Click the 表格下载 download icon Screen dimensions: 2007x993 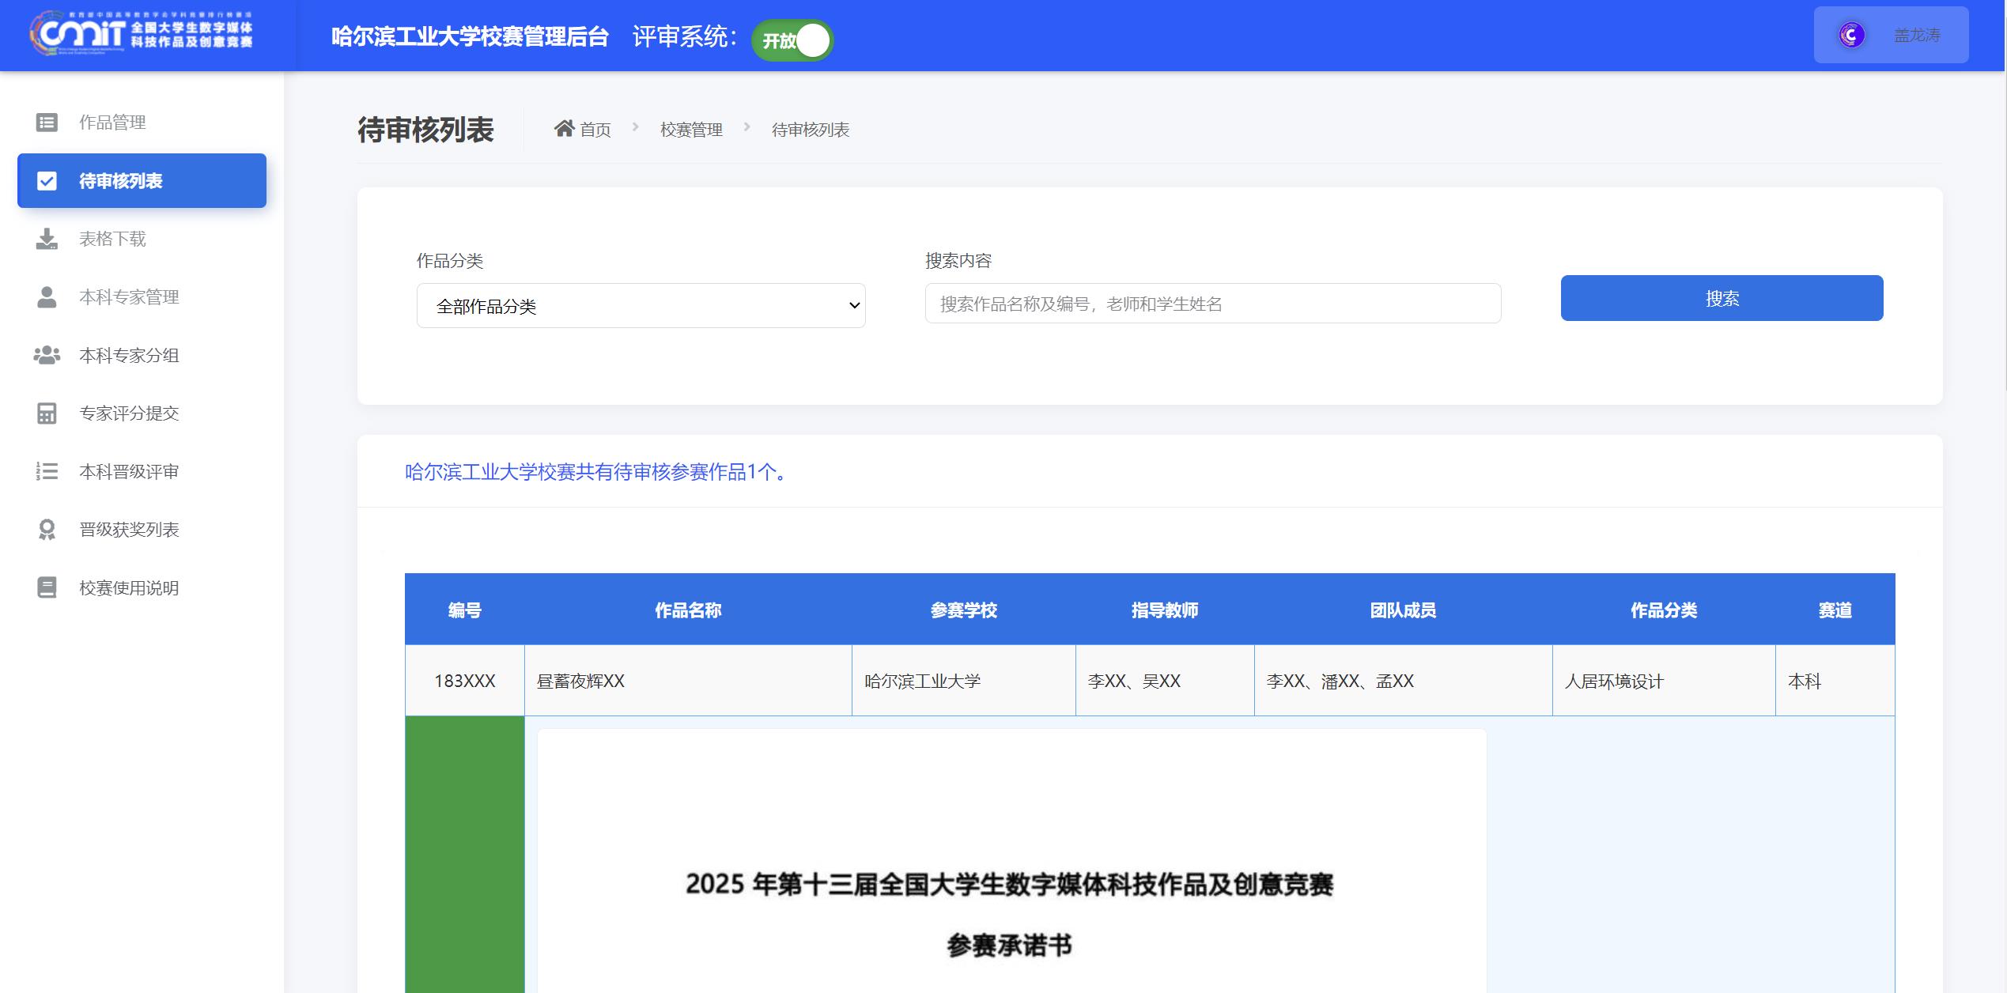tap(47, 239)
